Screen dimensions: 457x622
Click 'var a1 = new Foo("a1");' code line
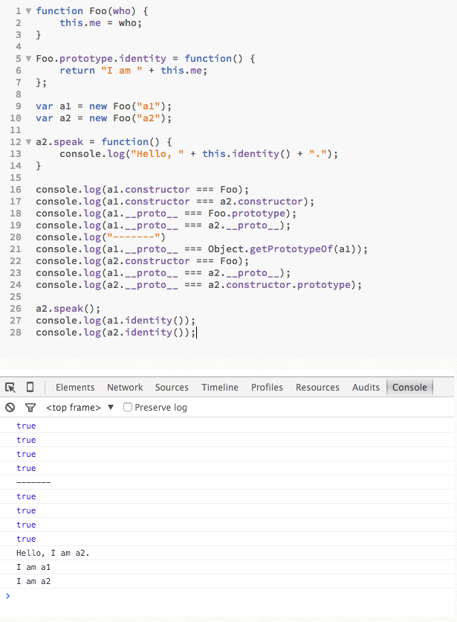103,106
